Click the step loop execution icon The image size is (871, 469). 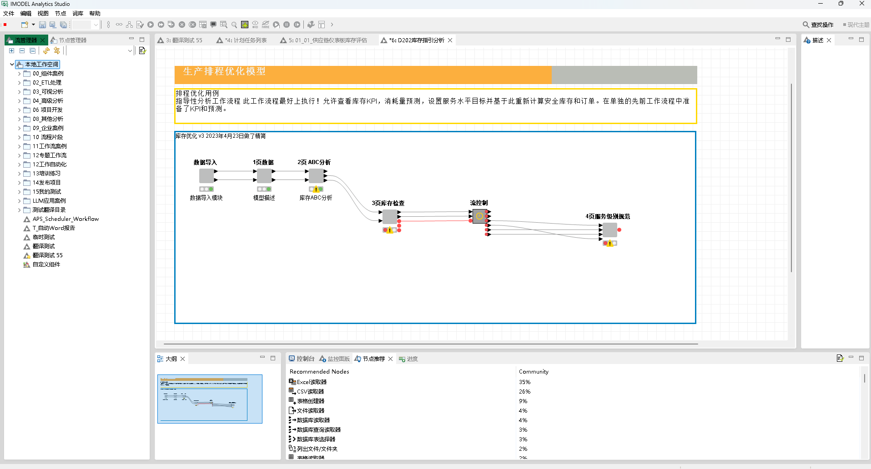pyautogui.click(x=276, y=25)
